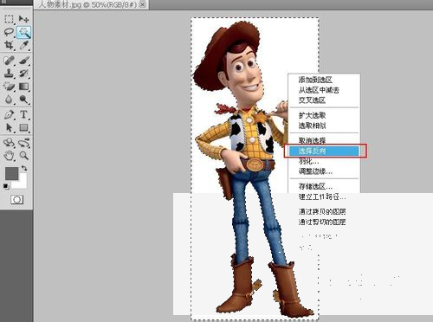
Task: Select the Brush tool
Action: click(23, 61)
